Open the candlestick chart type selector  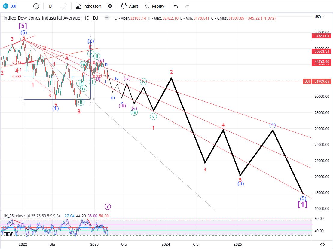pyautogui.click(x=65, y=6)
